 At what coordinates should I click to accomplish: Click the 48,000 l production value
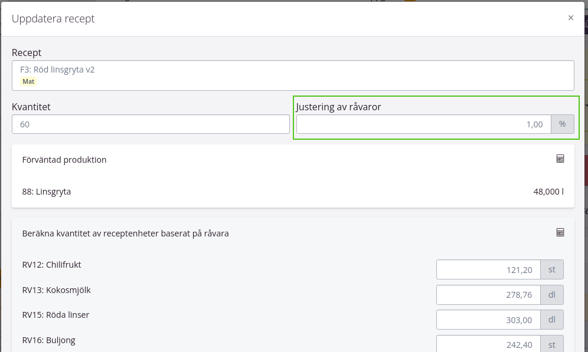(548, 192)
